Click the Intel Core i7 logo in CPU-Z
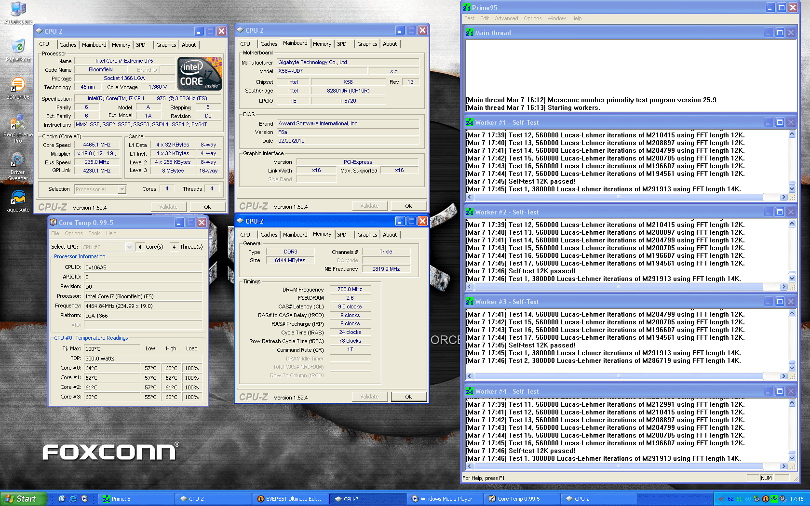 pos(200,74)
